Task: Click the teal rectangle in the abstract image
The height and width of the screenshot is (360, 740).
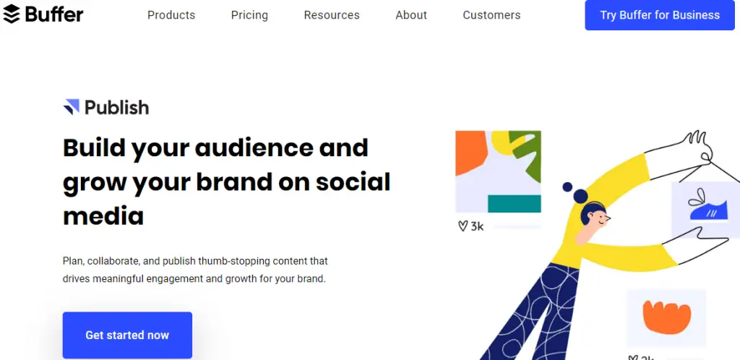Action: coord(514,203)
